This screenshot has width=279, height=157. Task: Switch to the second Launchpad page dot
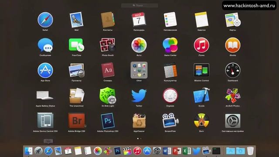click(141, 139)
